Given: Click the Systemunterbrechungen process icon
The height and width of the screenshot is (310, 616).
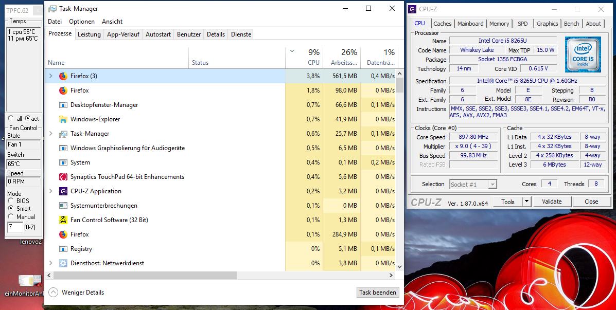Looking at the screenshot, I should 63,206.
